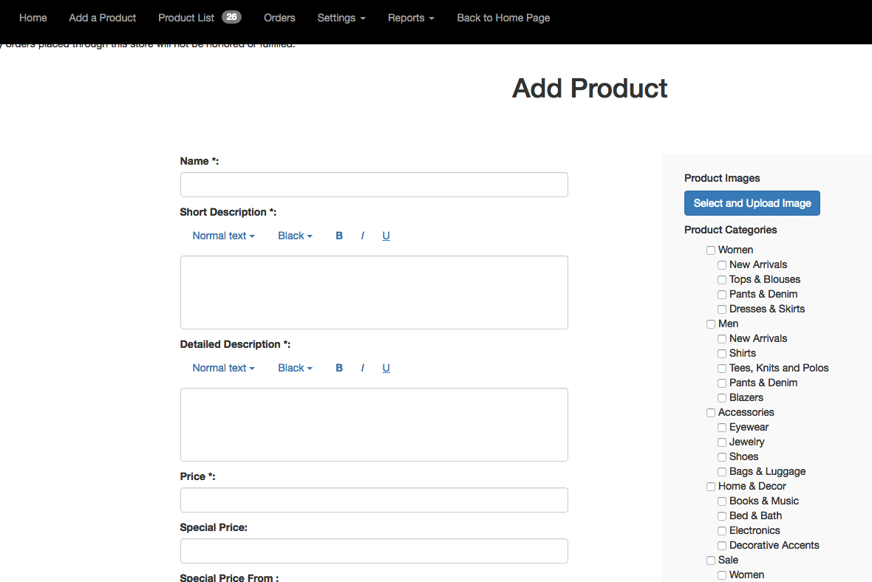Open Add a Product menu item
Viewport: 872px width, 582px height.
click(103, 18)
